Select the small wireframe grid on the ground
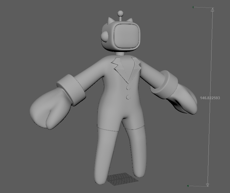230x193 pixels. pos(122,178)
